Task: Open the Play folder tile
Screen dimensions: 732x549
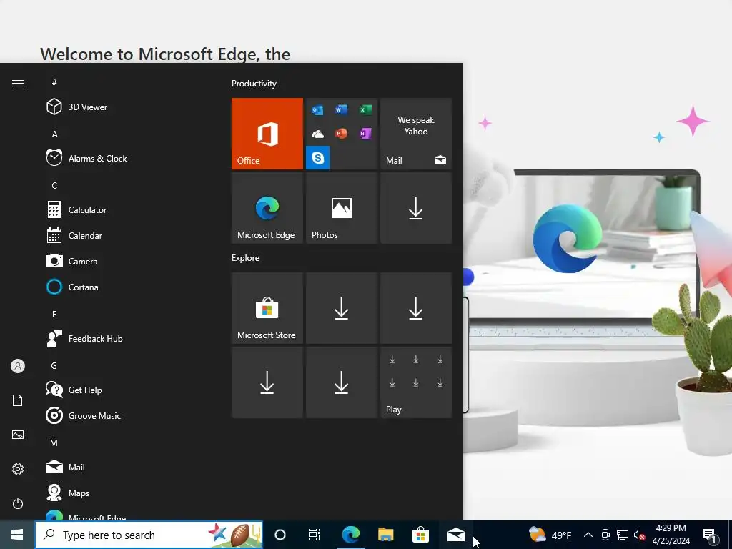Action: click(x=416, y=382)
